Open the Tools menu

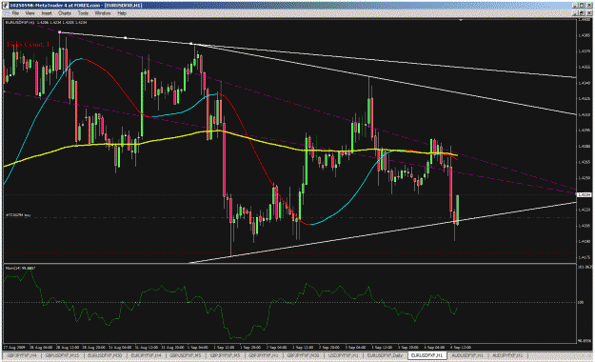pos(83,13)
